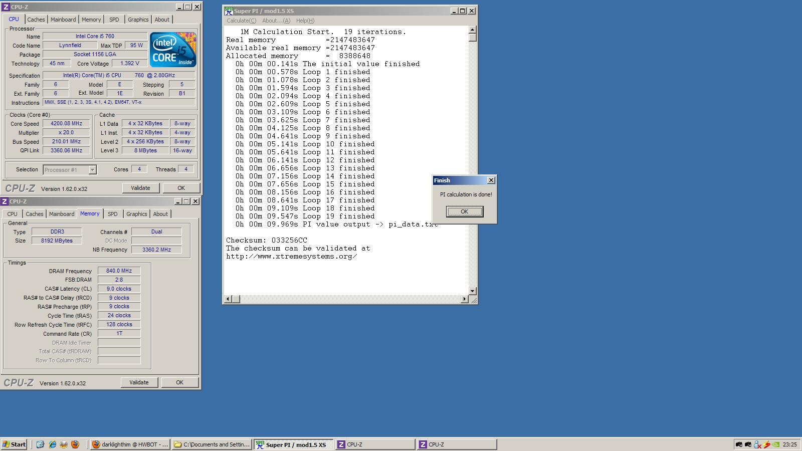Click Validate in the processor CPU-Z window

point(140,188)
